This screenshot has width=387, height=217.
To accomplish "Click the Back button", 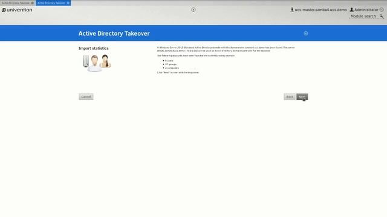I will point(290,96).
